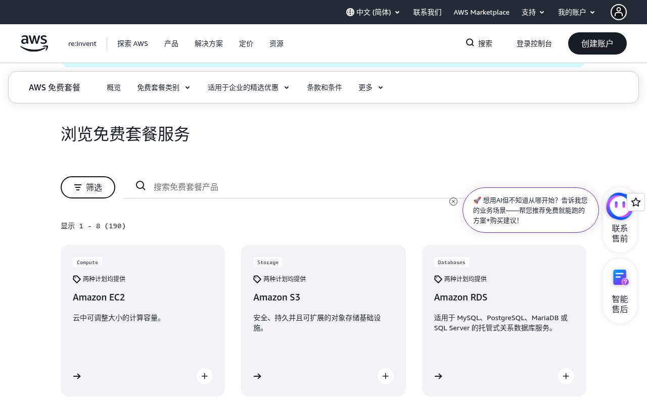
Task: Click the arrow on Amazon S3 card
Action: [257, 376]
